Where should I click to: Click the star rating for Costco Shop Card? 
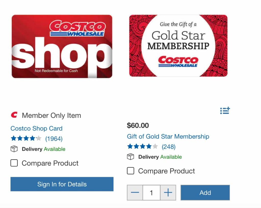point(26,138)
